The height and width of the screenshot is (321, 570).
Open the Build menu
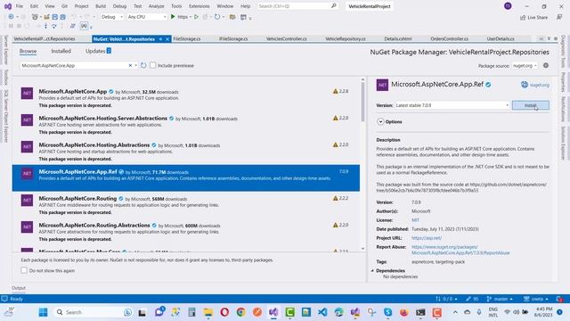click(101, 6)
